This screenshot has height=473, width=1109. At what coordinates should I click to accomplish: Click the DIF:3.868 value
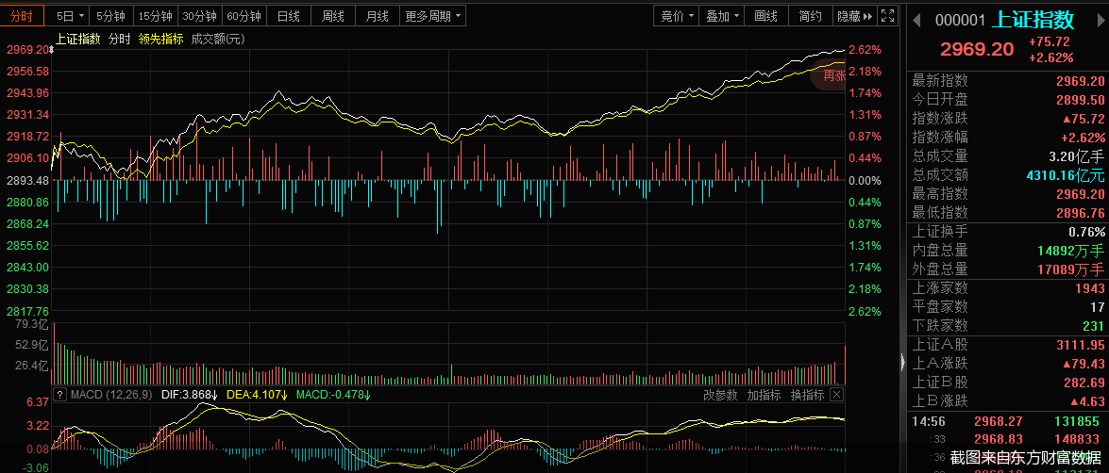(190, 394)
